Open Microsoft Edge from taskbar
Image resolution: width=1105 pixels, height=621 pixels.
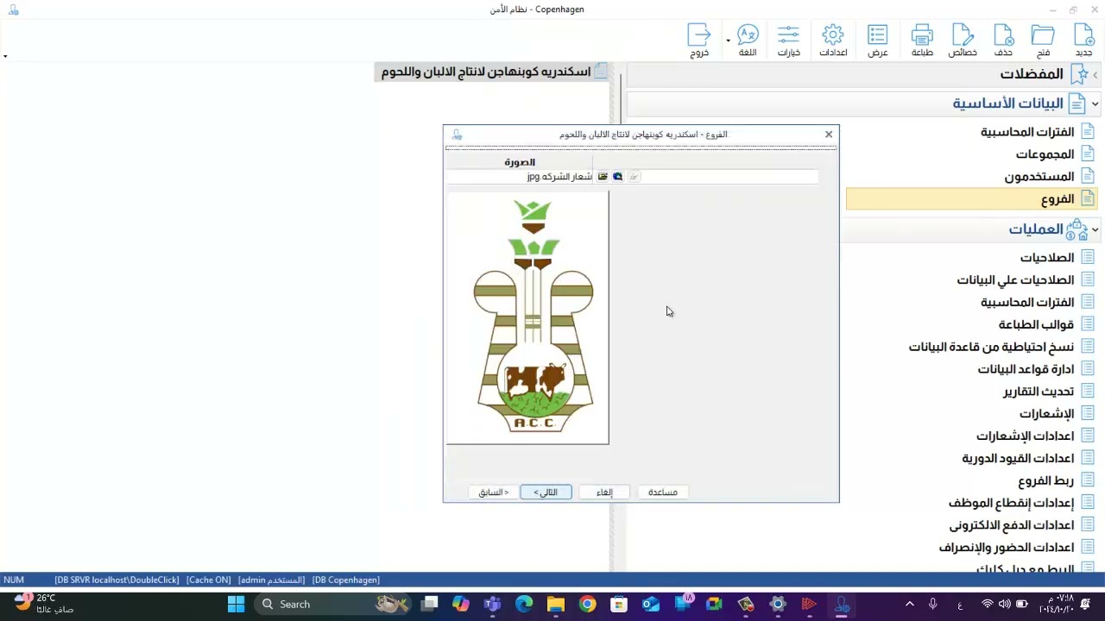tap(524, 605)
